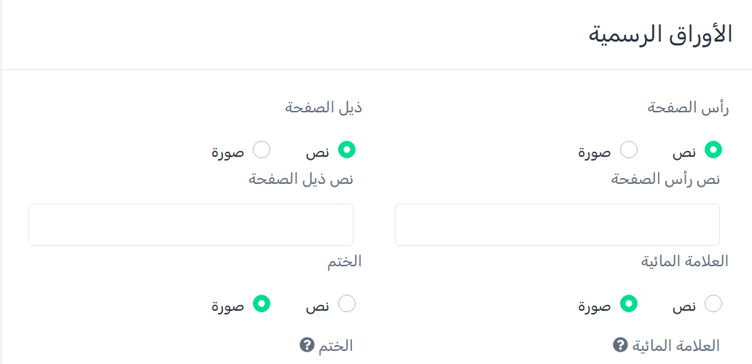752x364 pixels.
Task: Click the help icon beside الختم
Action: 307,344
